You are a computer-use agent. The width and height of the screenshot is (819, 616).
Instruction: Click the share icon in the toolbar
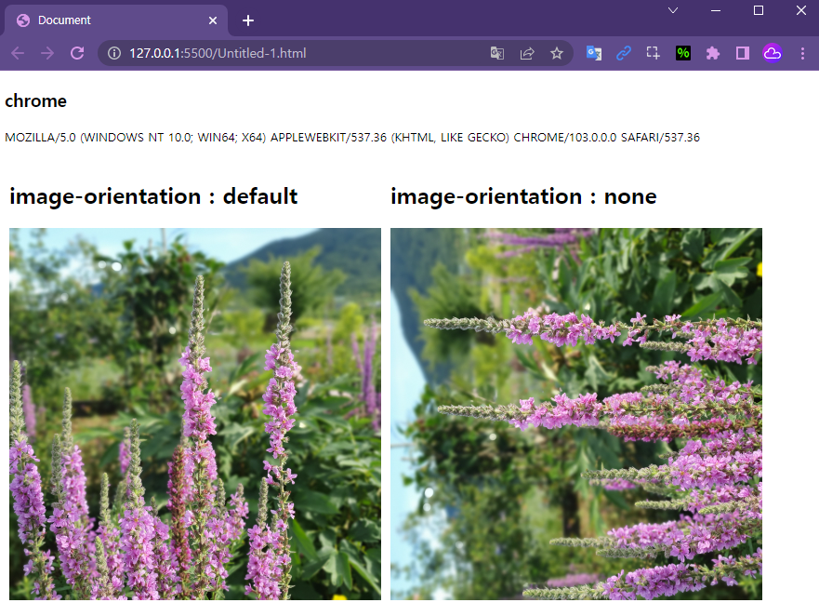[x=527, y=53]
